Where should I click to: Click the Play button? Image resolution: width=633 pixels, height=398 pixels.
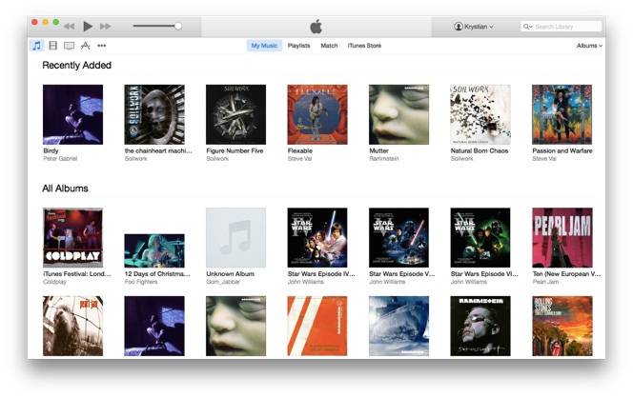click(88, 27)
